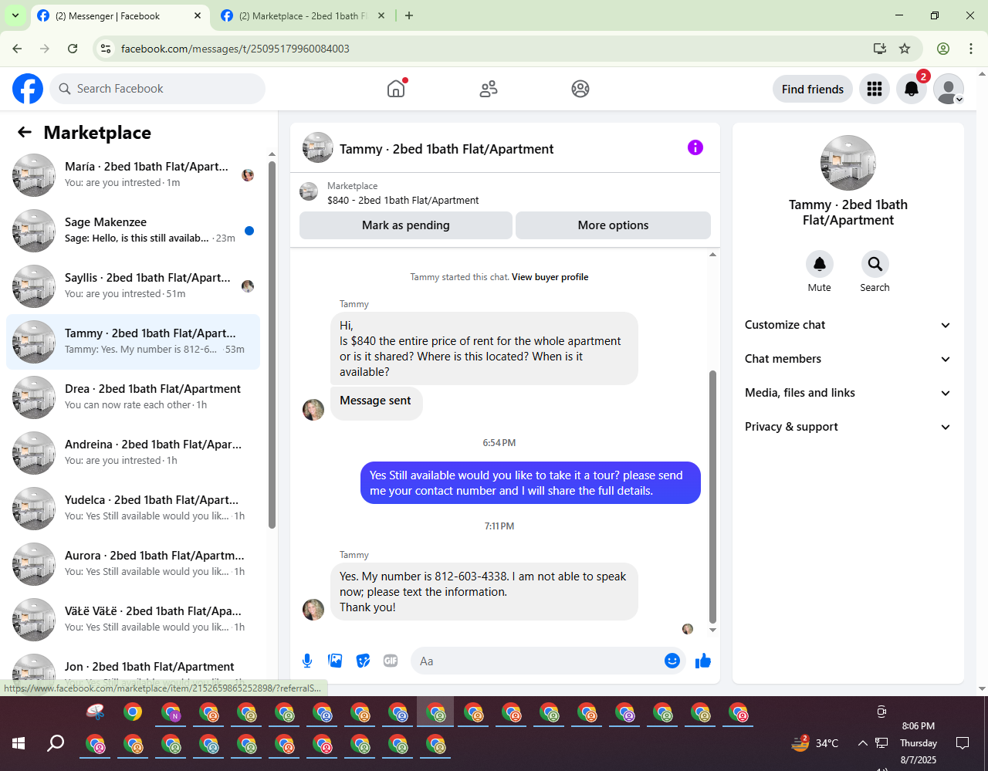Open Vãłë Vãłë's conversation in the list
The height and width of the screenshot is (771, 988).
(x=134, y=620)
